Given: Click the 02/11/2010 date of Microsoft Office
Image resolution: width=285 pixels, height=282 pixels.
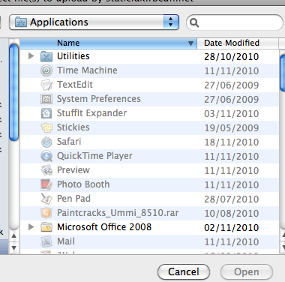Looking at the screenshot, I should point(232,228).
